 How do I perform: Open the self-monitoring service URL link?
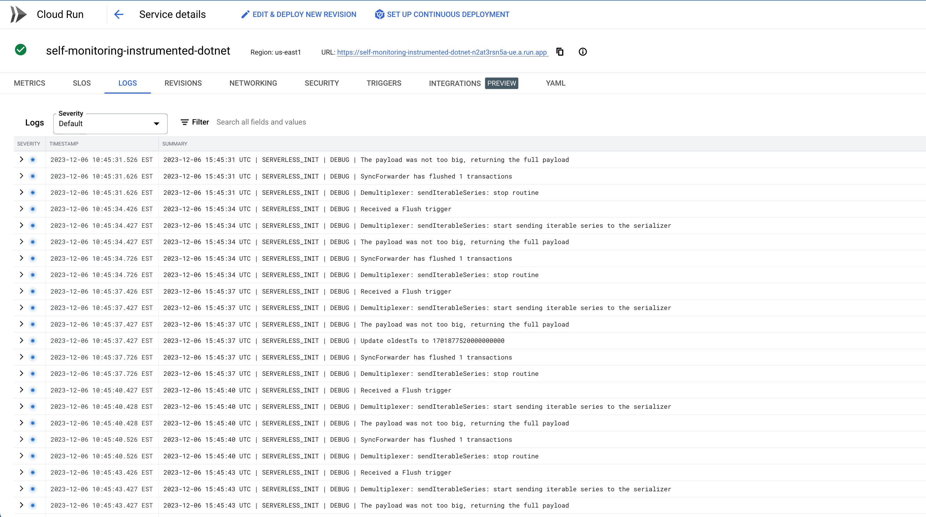coord(442,52)
